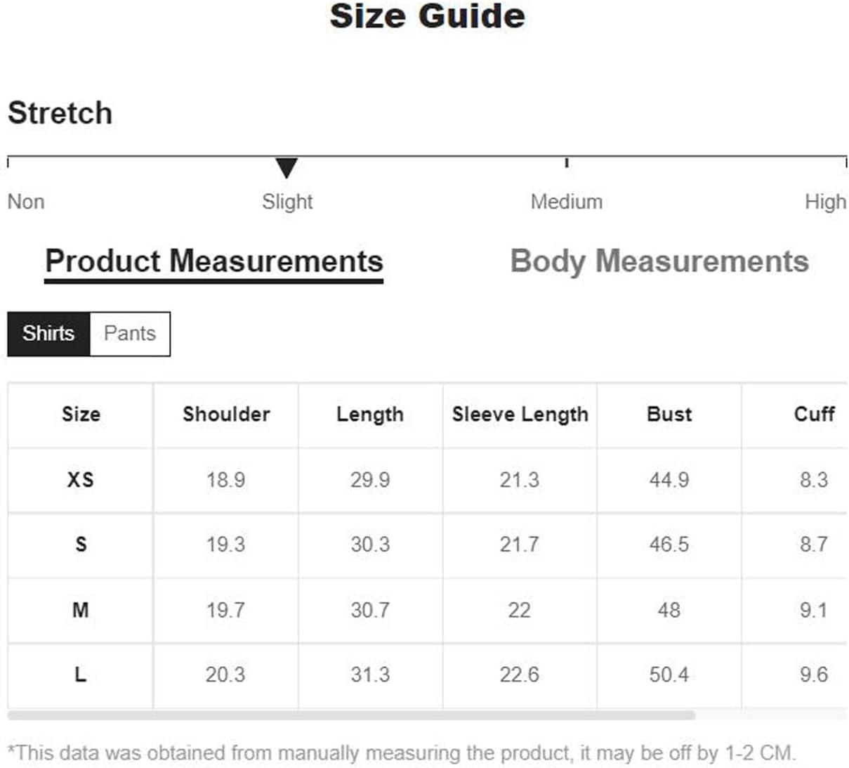
Task: Click the High stretch label
Action: [x=825, y=202]
